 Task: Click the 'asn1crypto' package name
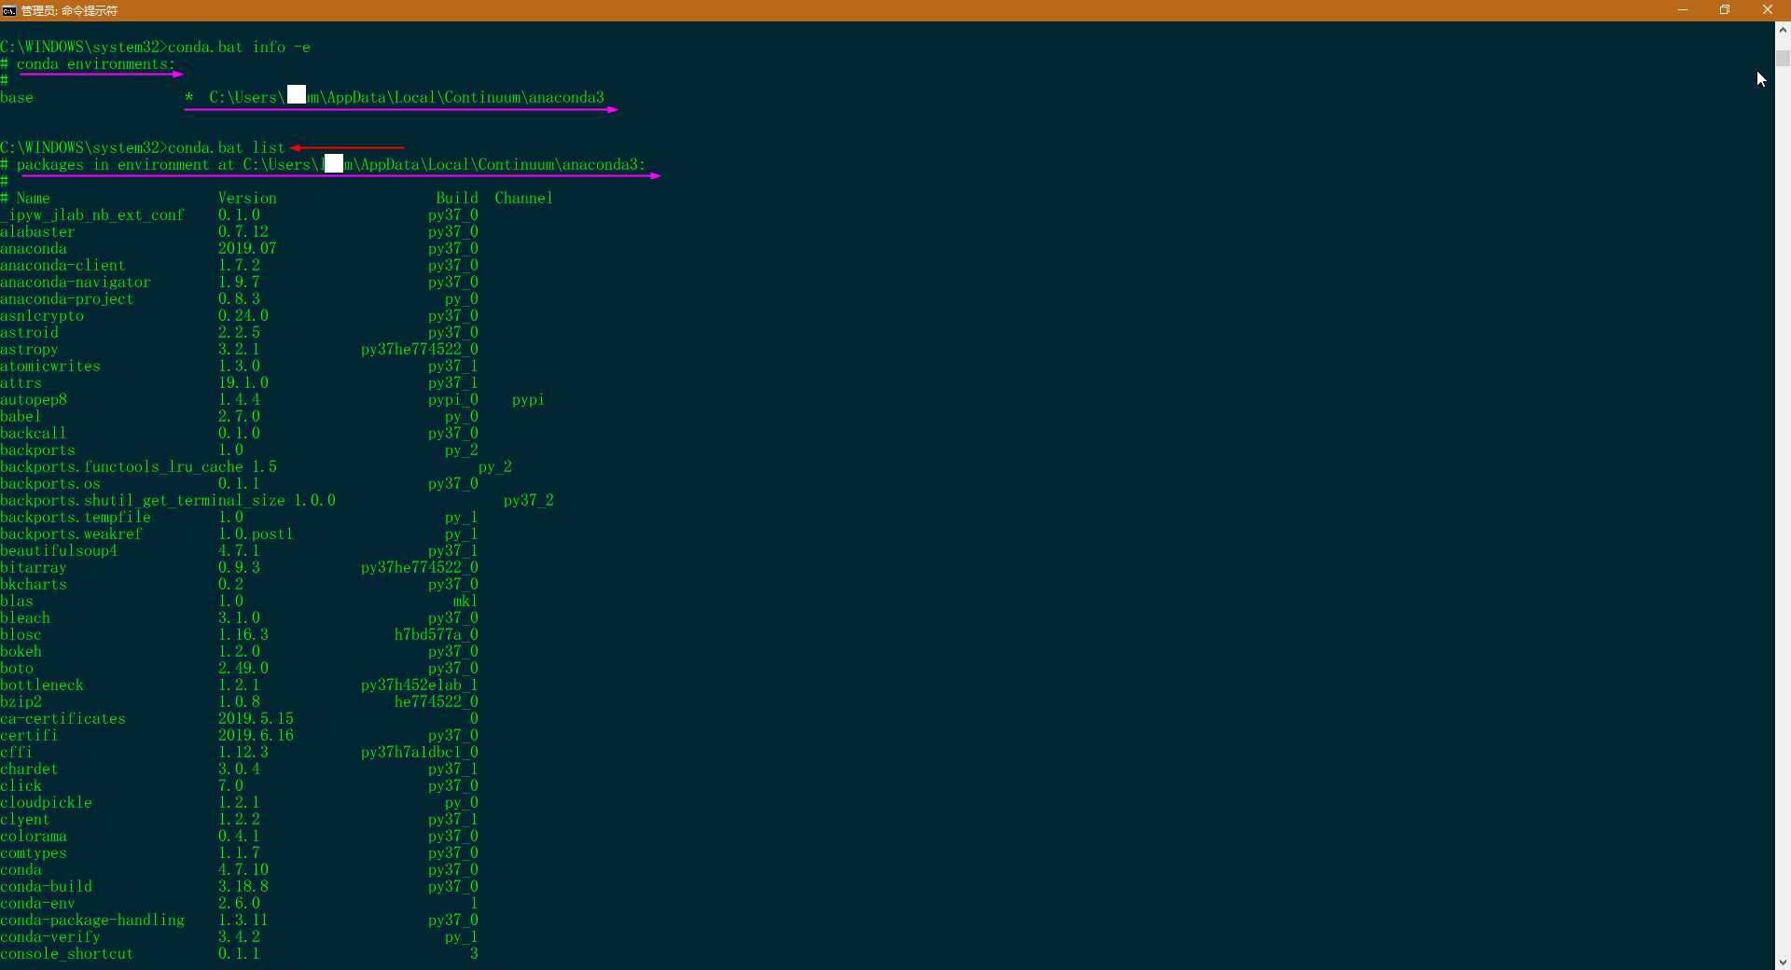pyautogui.click(x=42, y=315)
